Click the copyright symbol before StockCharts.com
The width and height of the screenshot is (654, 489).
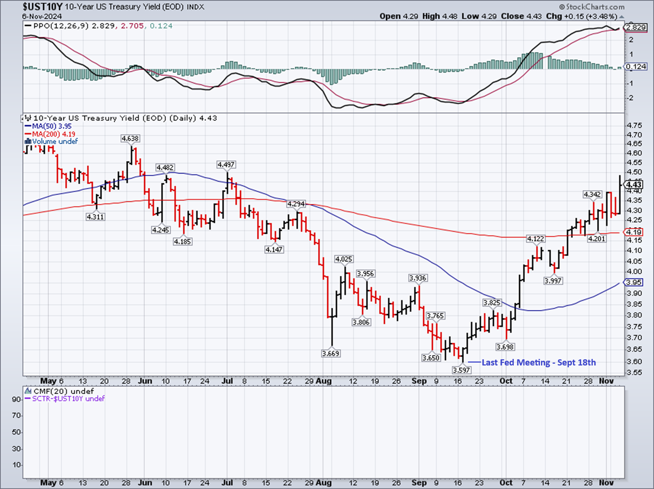pos(562,7)
